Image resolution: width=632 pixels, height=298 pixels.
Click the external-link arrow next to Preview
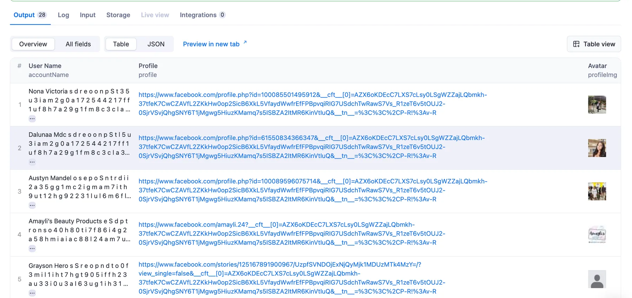click(245, 42)
